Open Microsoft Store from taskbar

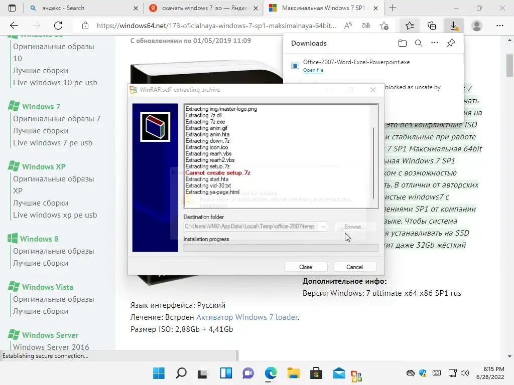click(316, 373)
